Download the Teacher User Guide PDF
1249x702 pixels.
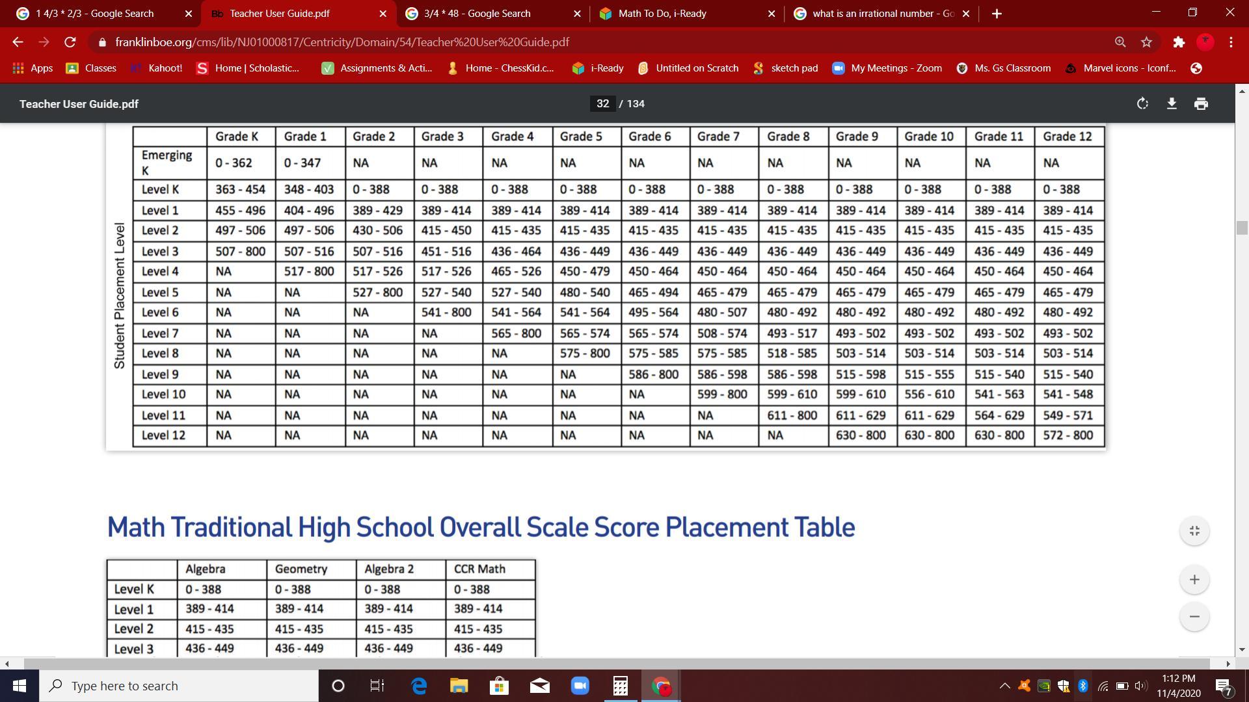[x=1172, y=104]
